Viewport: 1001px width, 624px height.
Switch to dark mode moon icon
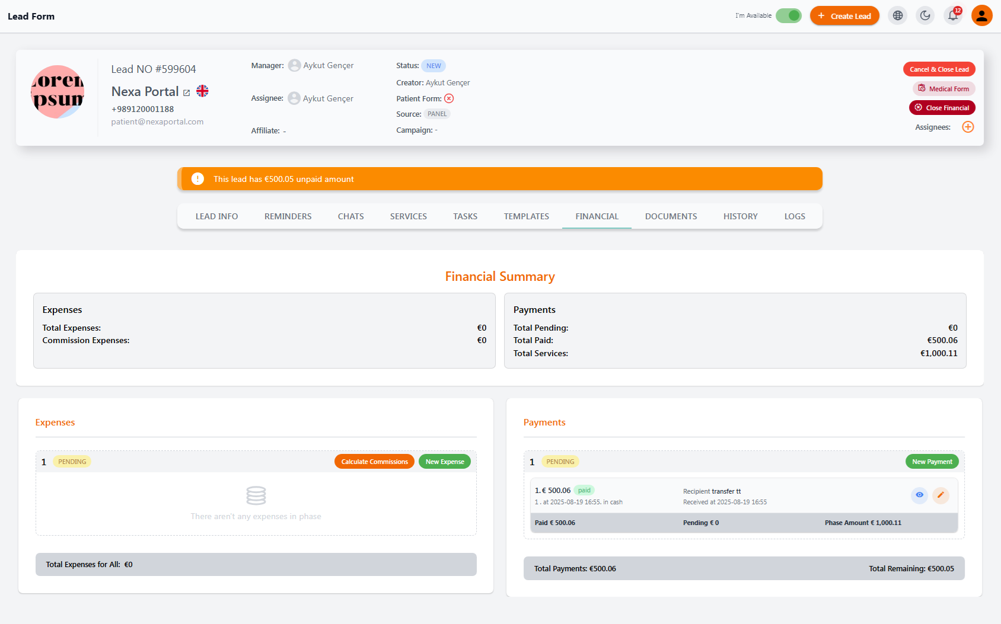pos(925,16)
